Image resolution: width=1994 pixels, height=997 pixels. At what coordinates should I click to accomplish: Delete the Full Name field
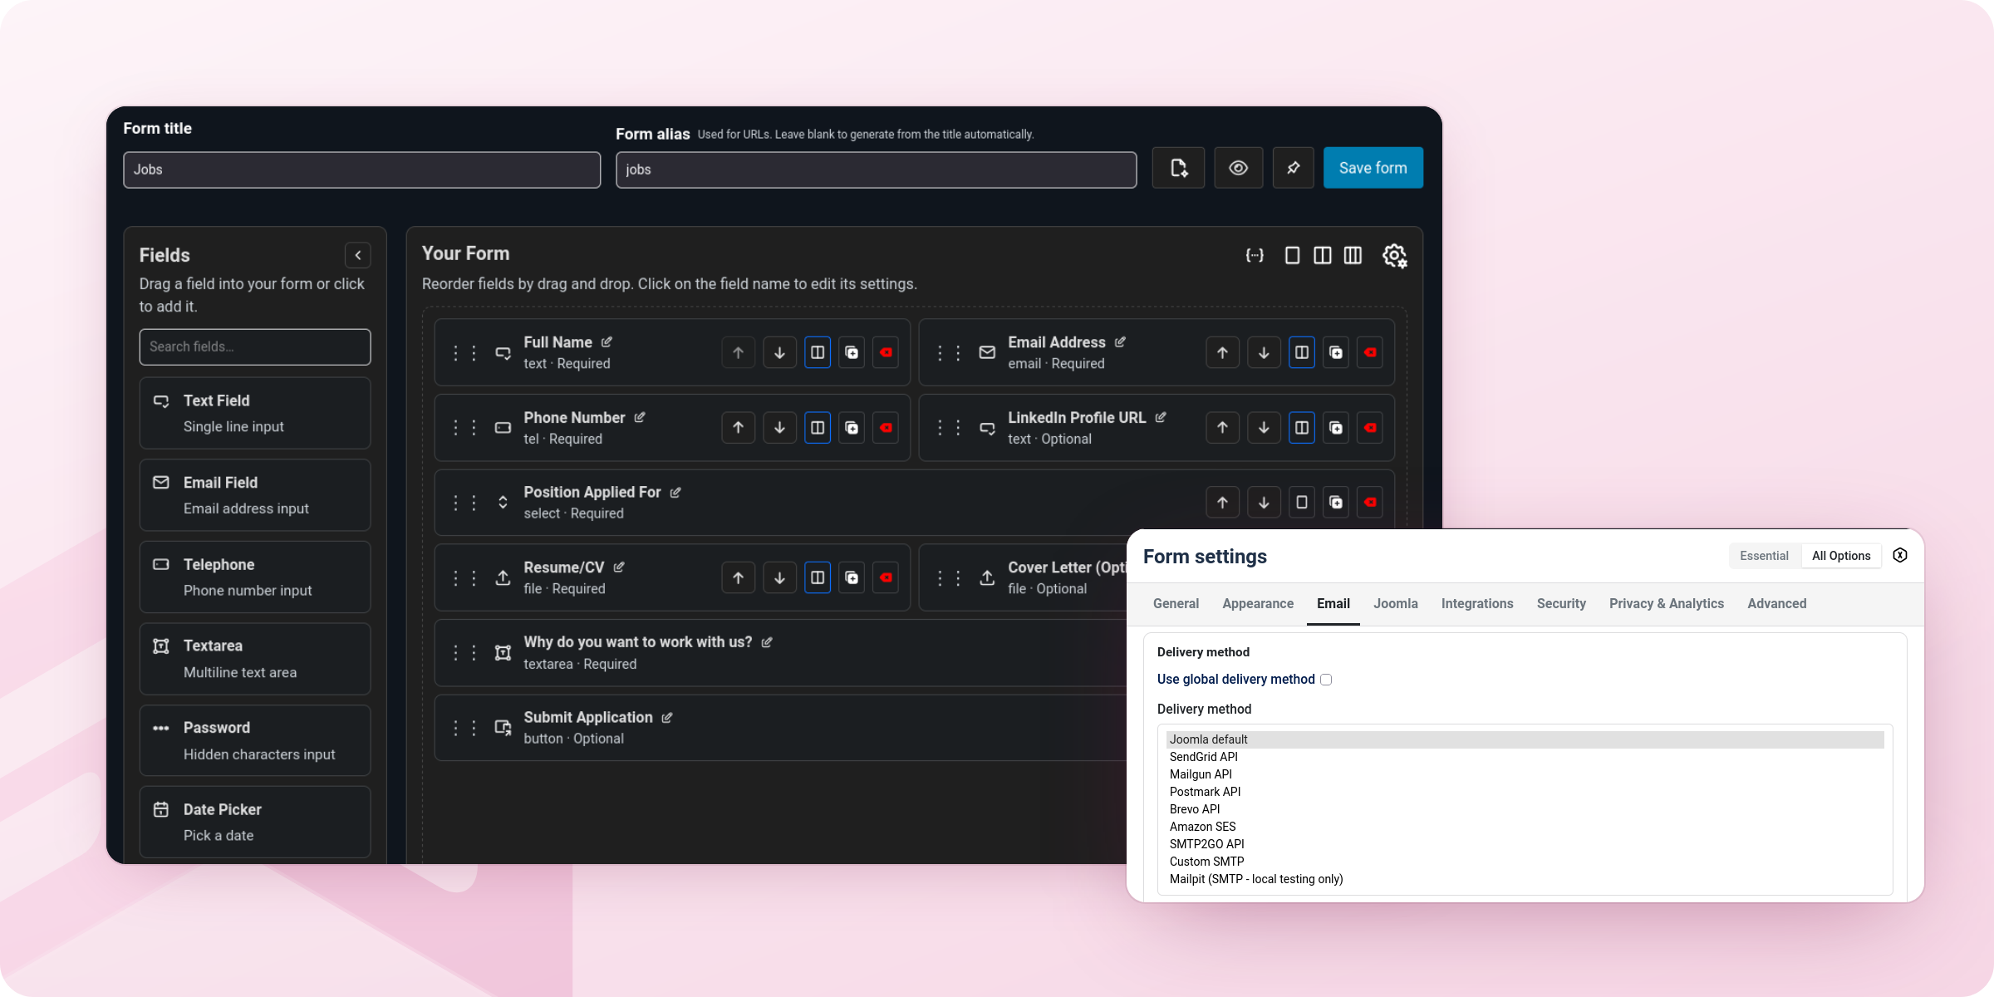pyautogui.click(x=886, y=352)
